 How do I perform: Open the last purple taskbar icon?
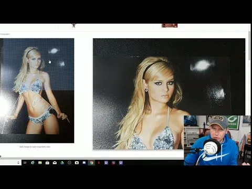tap(121, 163)
